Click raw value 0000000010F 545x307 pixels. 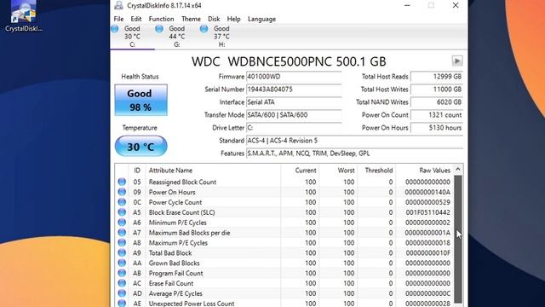pos(427,253)
